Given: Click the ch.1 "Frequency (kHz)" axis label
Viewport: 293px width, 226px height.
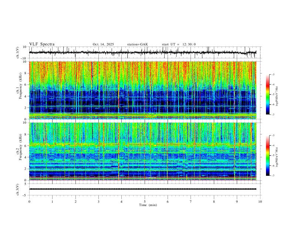Looking at the screenshot, I should [20, 86].
